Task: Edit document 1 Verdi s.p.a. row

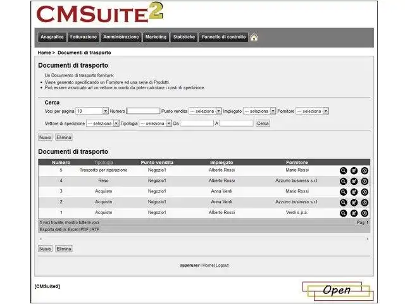Action: pos(354,213)
